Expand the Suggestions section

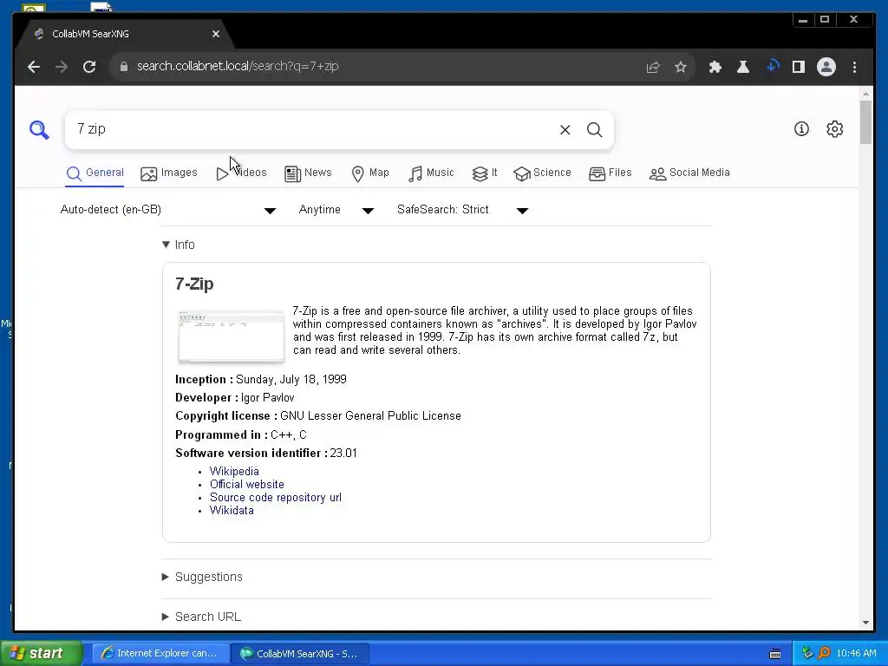tap(202, 577)
